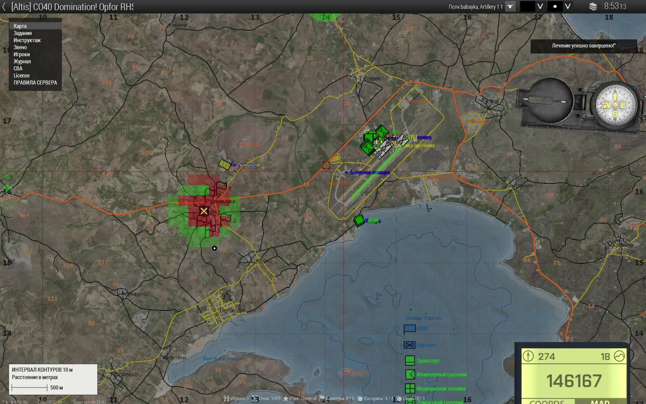Open the Игроки menu entry
Image resolution: width=646 pixels, height=404 pixels.
click(35, 54)
